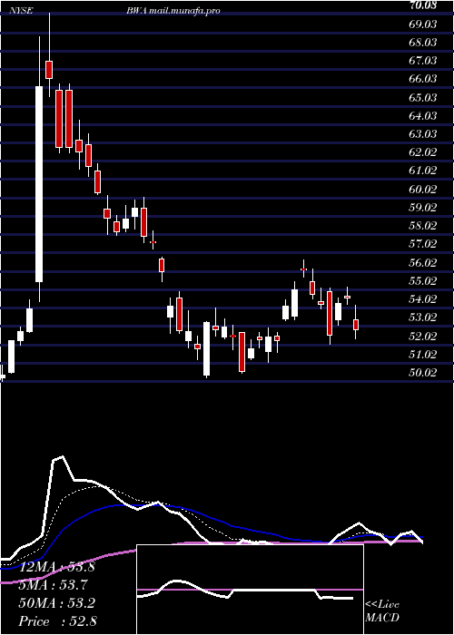This screenshot has height=635, width=454.
Task: Click the 66.03 price axis label
Action: click(x=423, y=80)
